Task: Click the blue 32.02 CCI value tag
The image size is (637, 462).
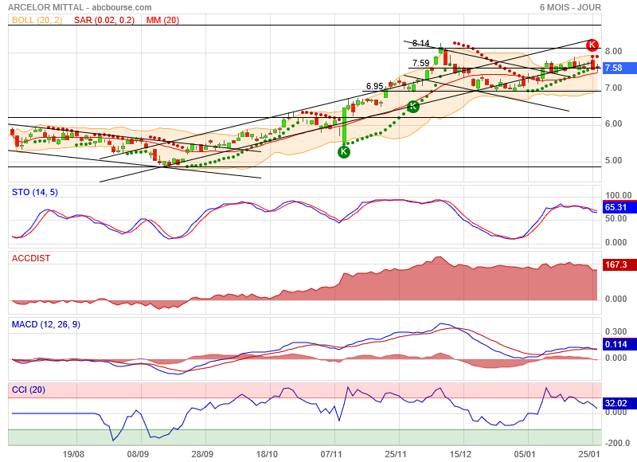Action: click(x=619, y=404)
